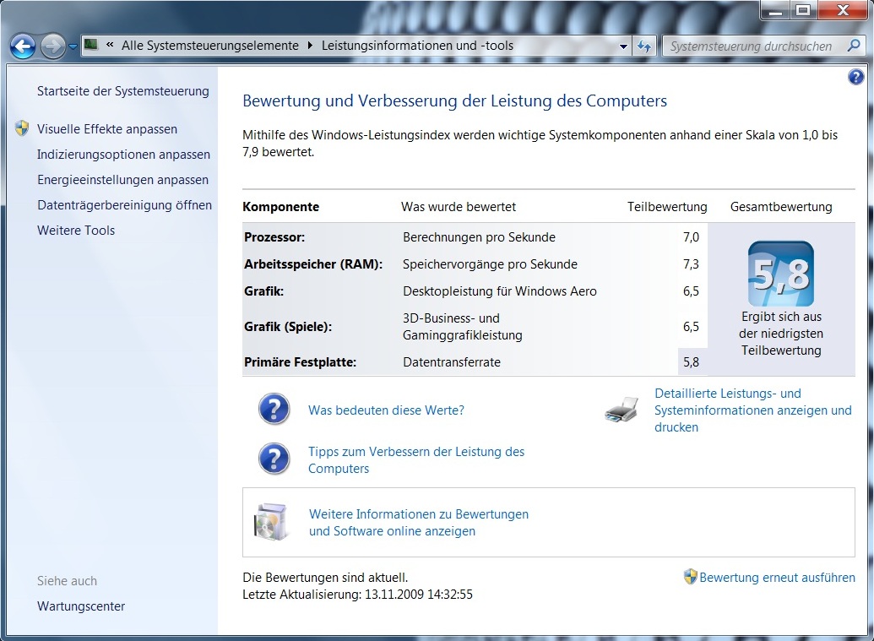Viewport: 874px width, 641px height.
Task: Select 'Arbeitsspeicher (RAM):' row label
Action: coord(313,264)
